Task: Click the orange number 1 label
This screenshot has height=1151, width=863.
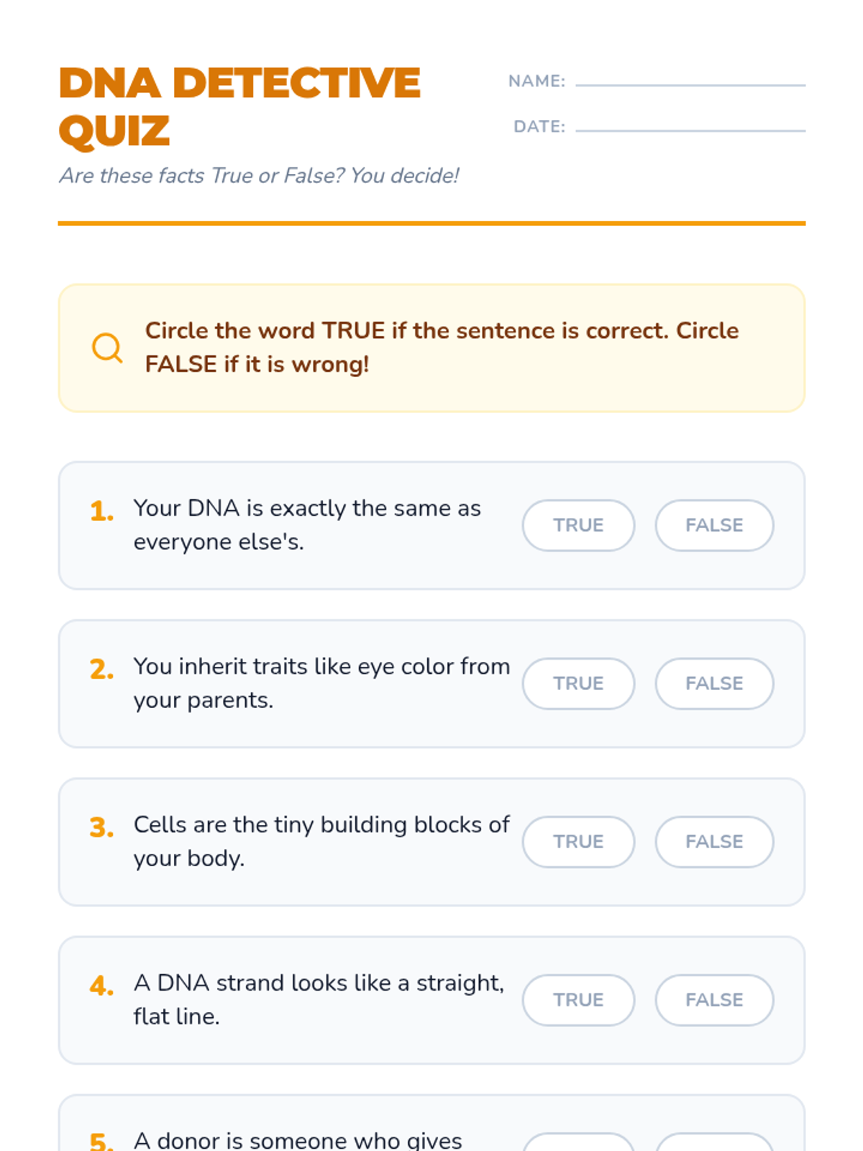Action: click(101, 511)
